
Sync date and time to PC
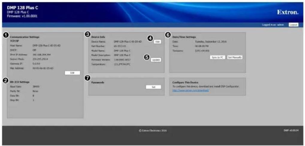(217, 58)
